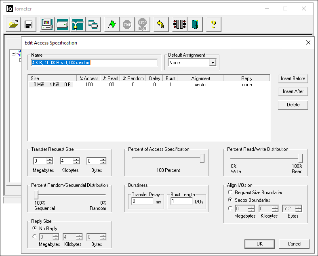Collapse the topology tree node
The width and height of the screenshot is (318, 256).
tap(14, 53)
